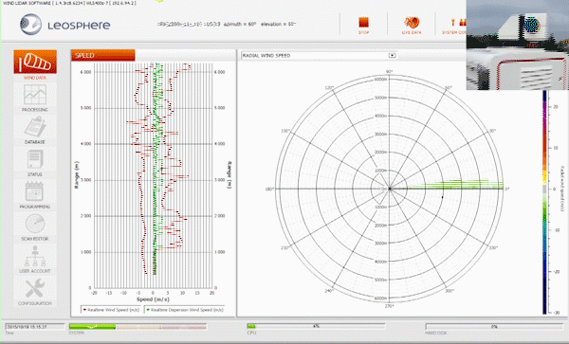The width and height of the screenshot is (569, 344).
Task: Toggle Realtime Dispersion Wind Speed legend entry
Action: pyautogui.click(x=184, y=310)
